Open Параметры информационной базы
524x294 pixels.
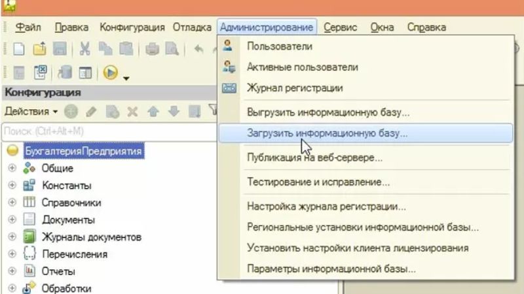point(365,269)
